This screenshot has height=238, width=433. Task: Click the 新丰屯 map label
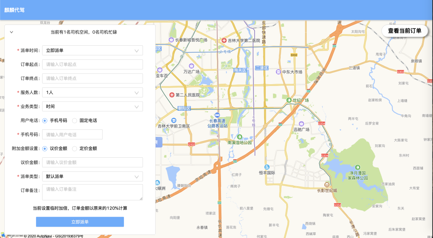pos(274,225)
